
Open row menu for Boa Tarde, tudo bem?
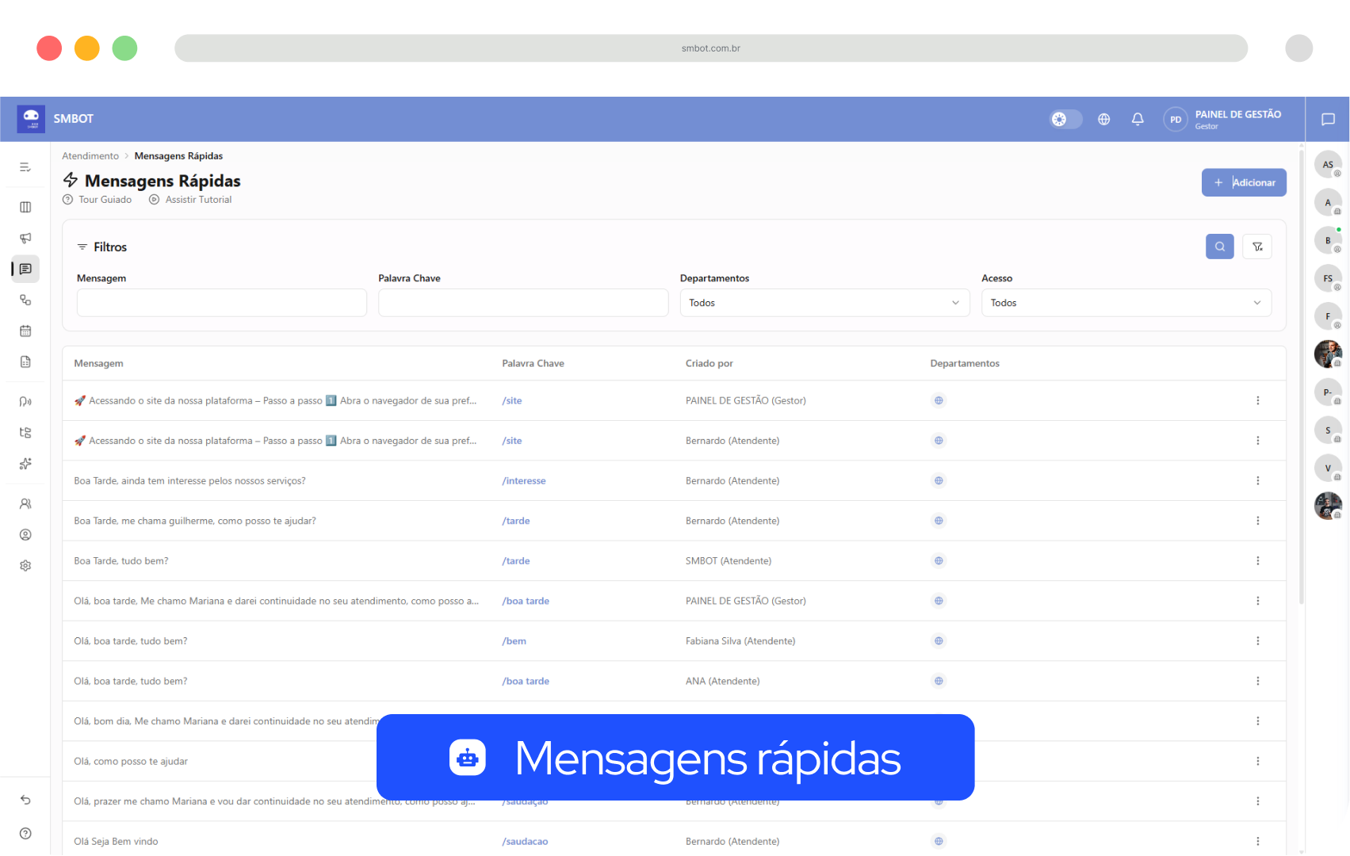coord(1257,560)
